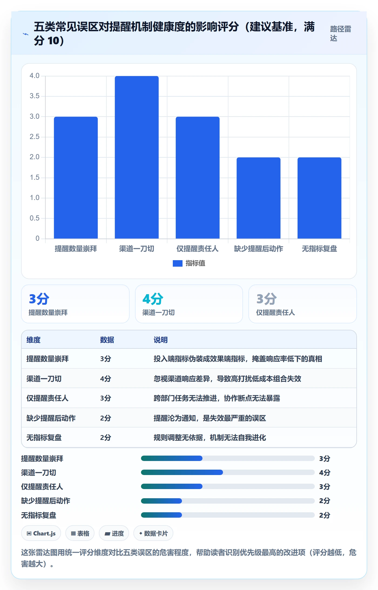Click the lightning icon beside the title
This screenshot has width=378, height=590.
click(x=25, y=34)
